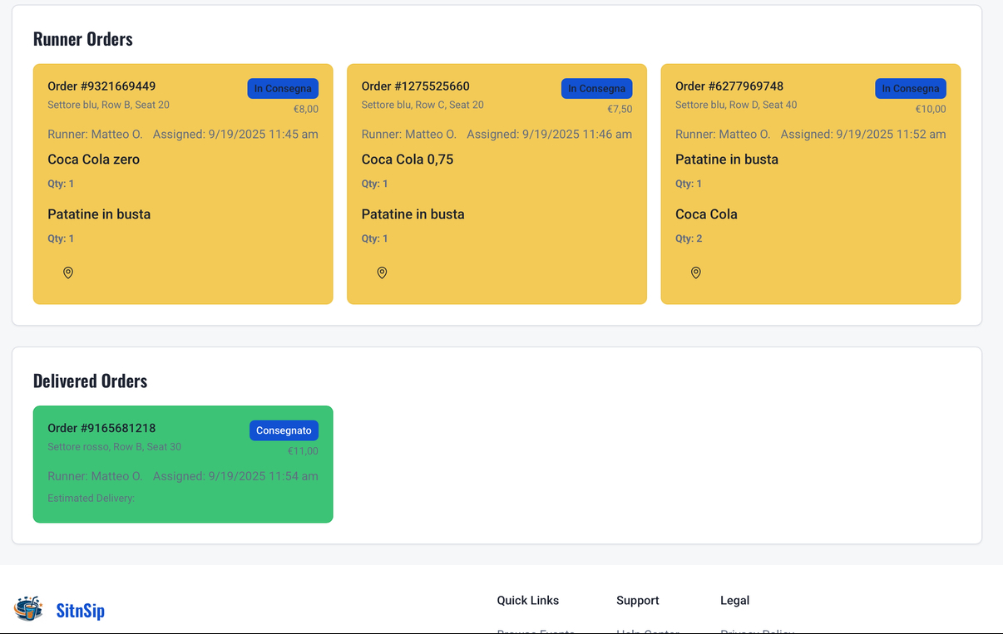Click the "Legal" footer heading

click(735, 600)
